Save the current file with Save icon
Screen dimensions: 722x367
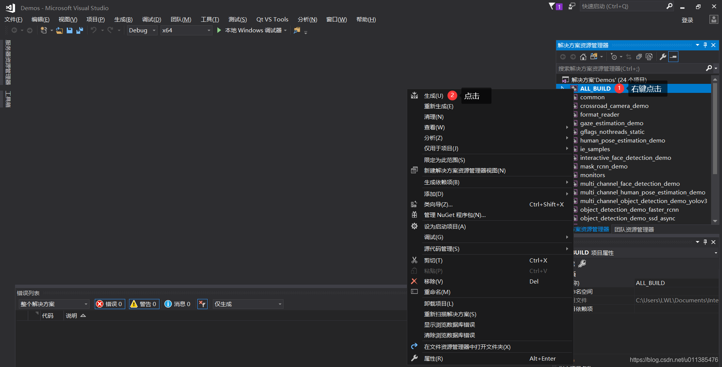tap(70, 30)
